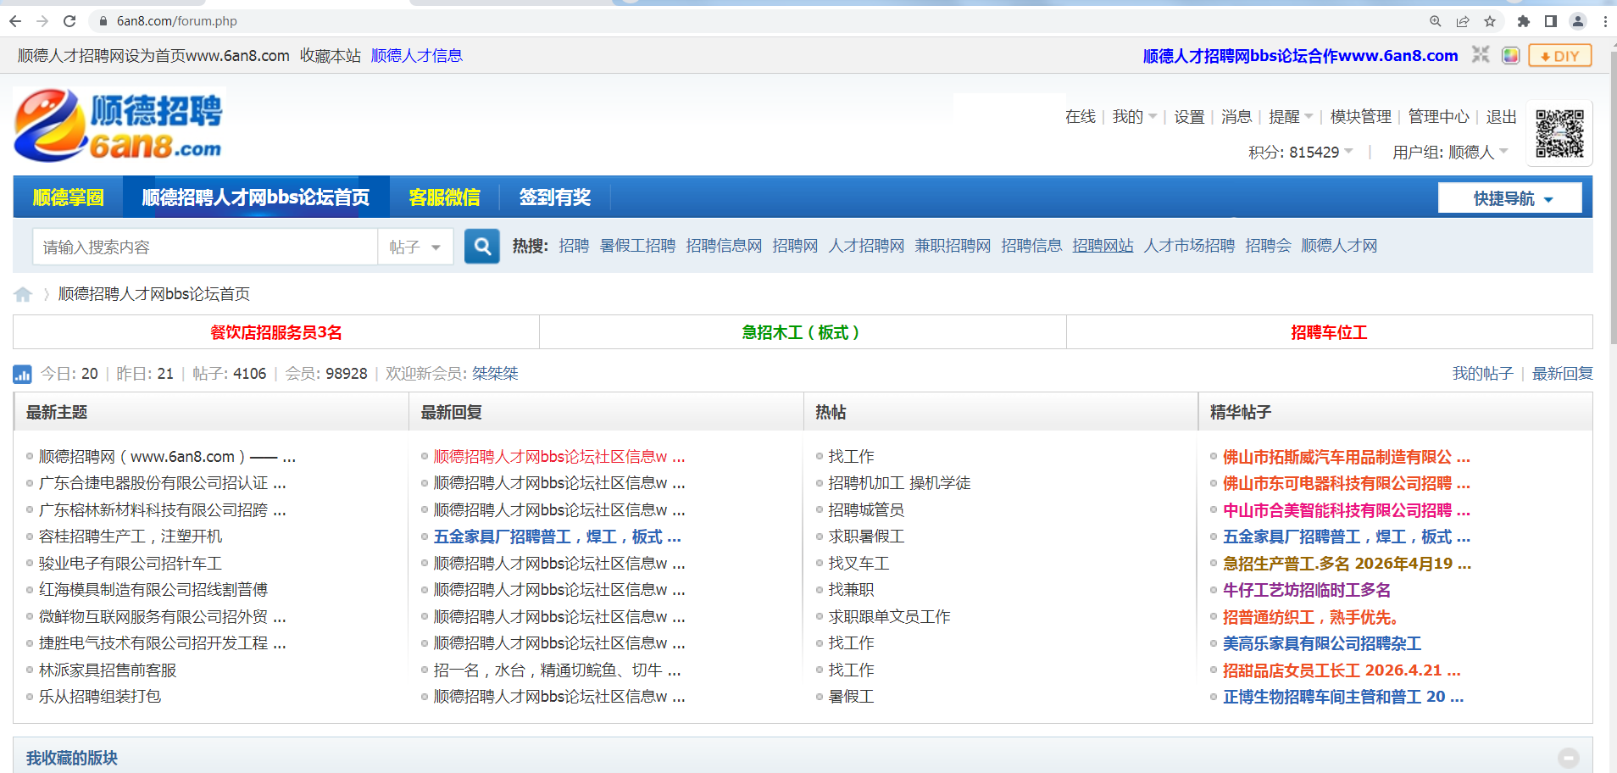This screenshot has width=1617, height=773.
Task: Open the 我的 user menu dropdown
Action: 1134,117
